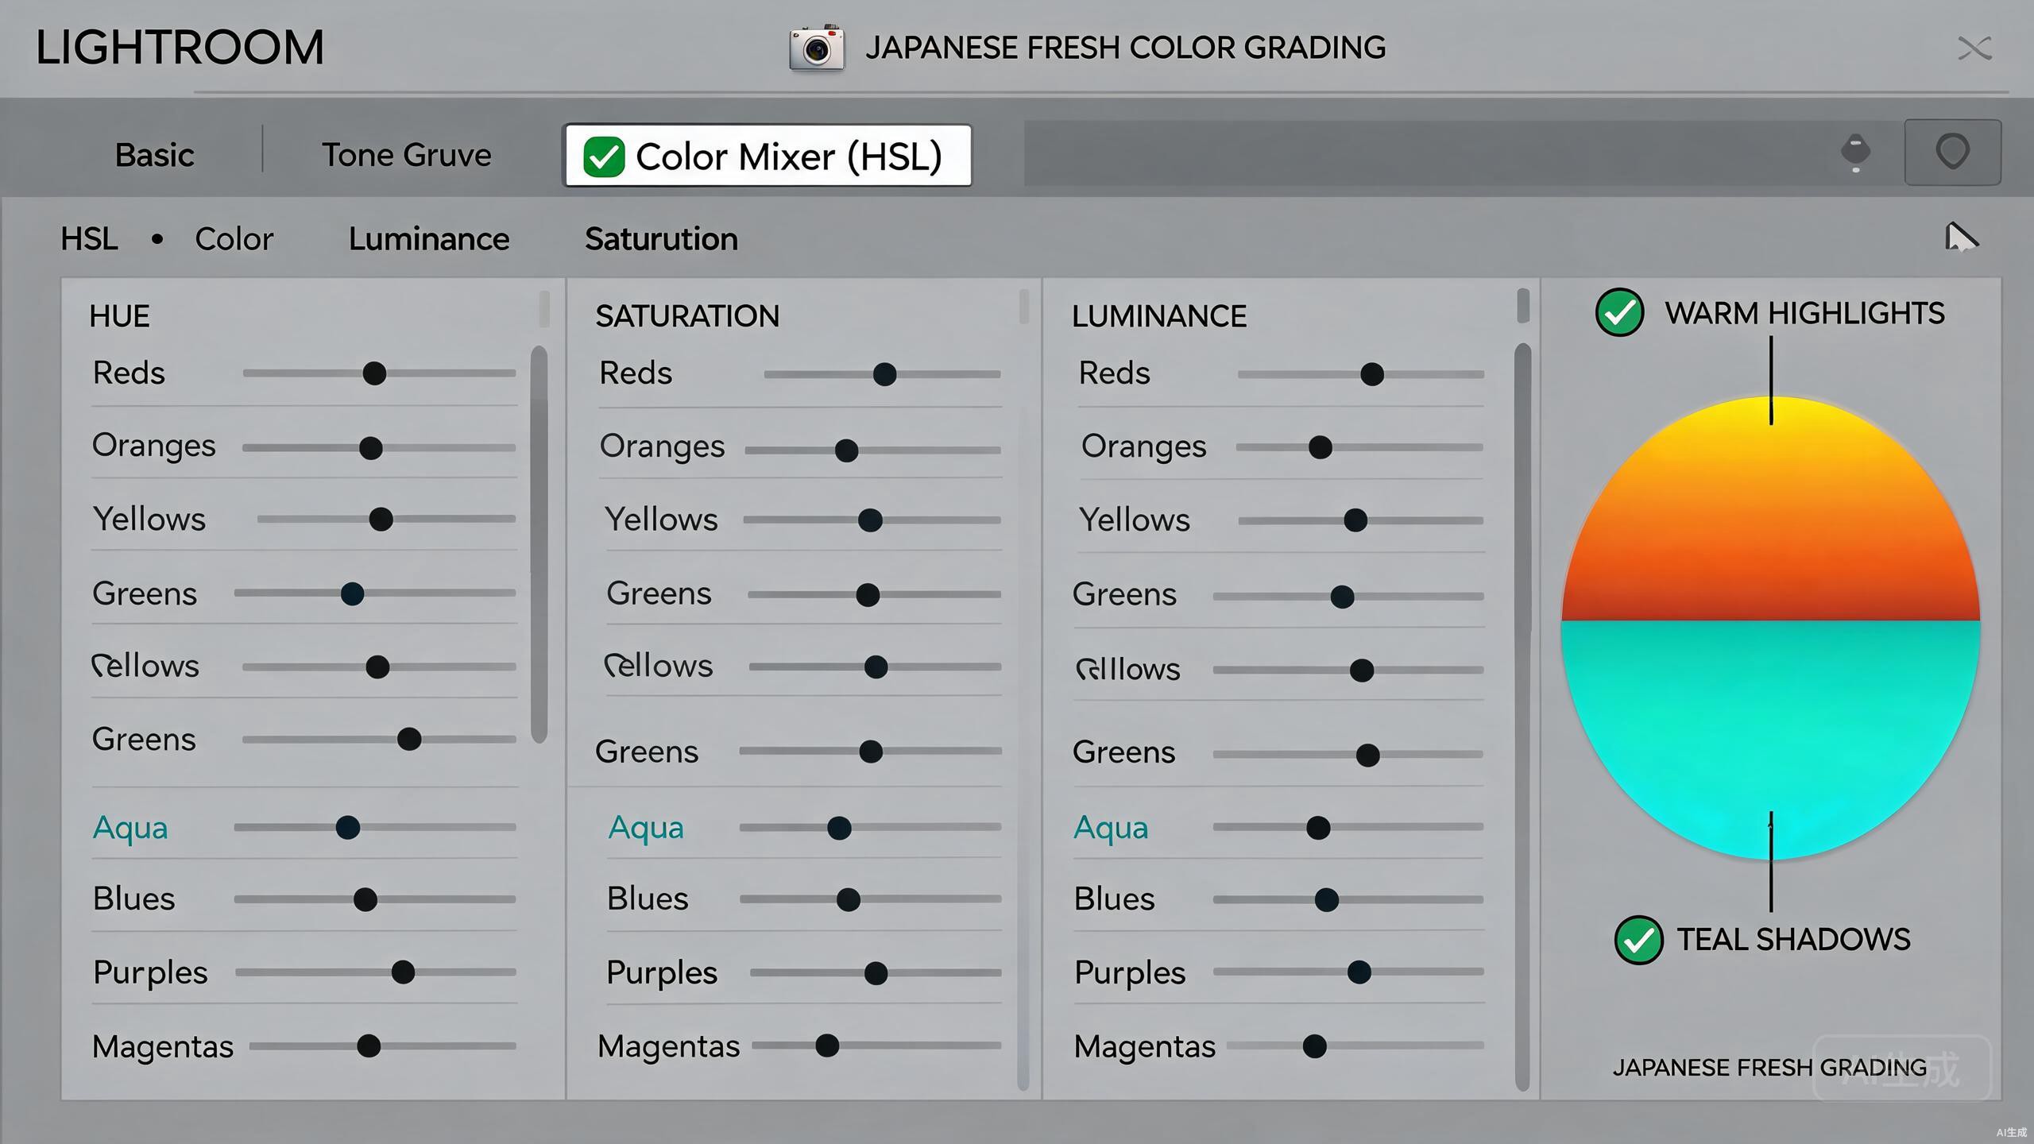Click the Color mode label
This screenshot has height=1144, width=2034.
tap(234, 239)
